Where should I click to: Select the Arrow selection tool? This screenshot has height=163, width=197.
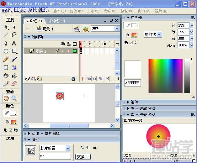pyautogui.click(x=6, y=27)
